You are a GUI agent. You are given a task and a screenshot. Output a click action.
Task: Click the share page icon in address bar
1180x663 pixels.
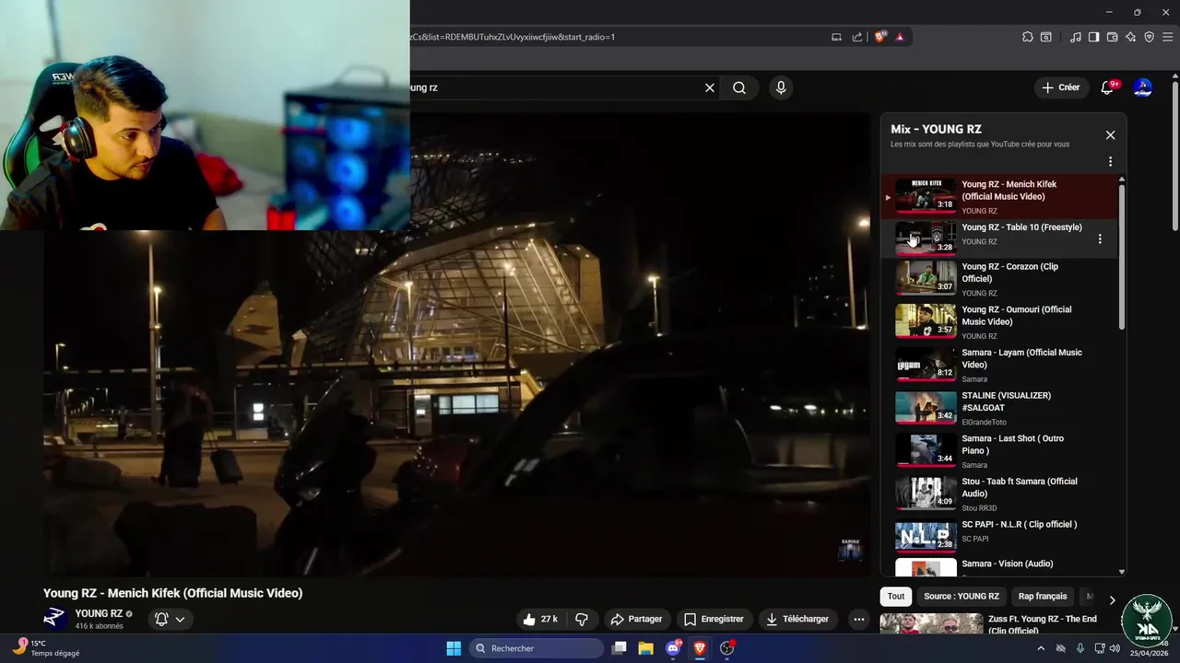[x=857, y=37]
